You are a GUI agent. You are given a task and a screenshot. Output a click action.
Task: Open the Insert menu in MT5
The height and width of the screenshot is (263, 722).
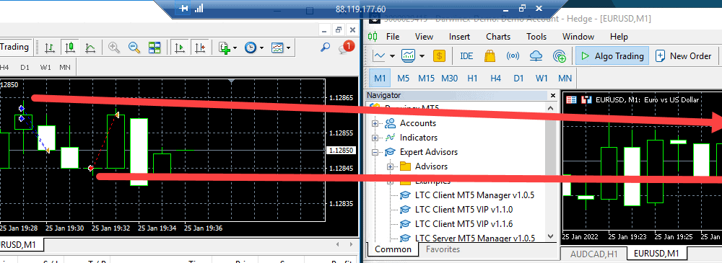pyautogui.click(x=459, y=37)
